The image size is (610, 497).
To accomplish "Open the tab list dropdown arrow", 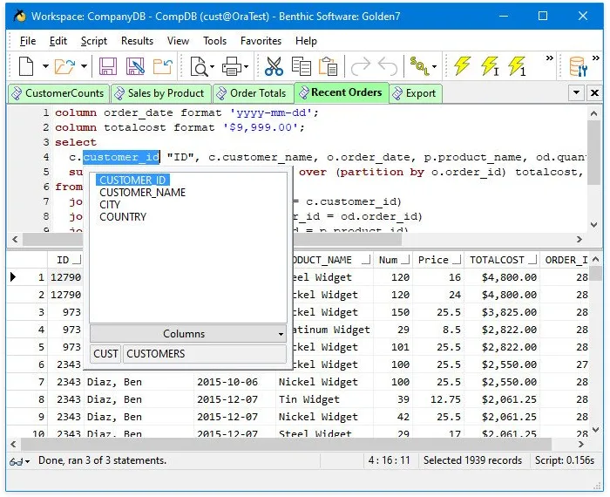I will (576, 93).
